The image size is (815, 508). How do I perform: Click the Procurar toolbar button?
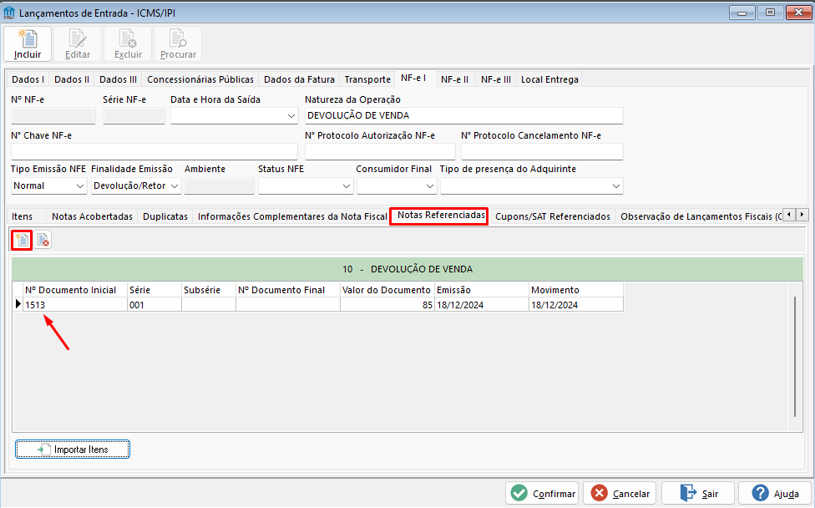[x=178, y=44]
